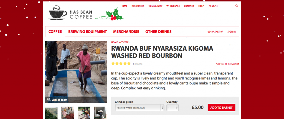This screenshot has height=119, width=284.
Task: Click Sign In link
Action: 232,32
